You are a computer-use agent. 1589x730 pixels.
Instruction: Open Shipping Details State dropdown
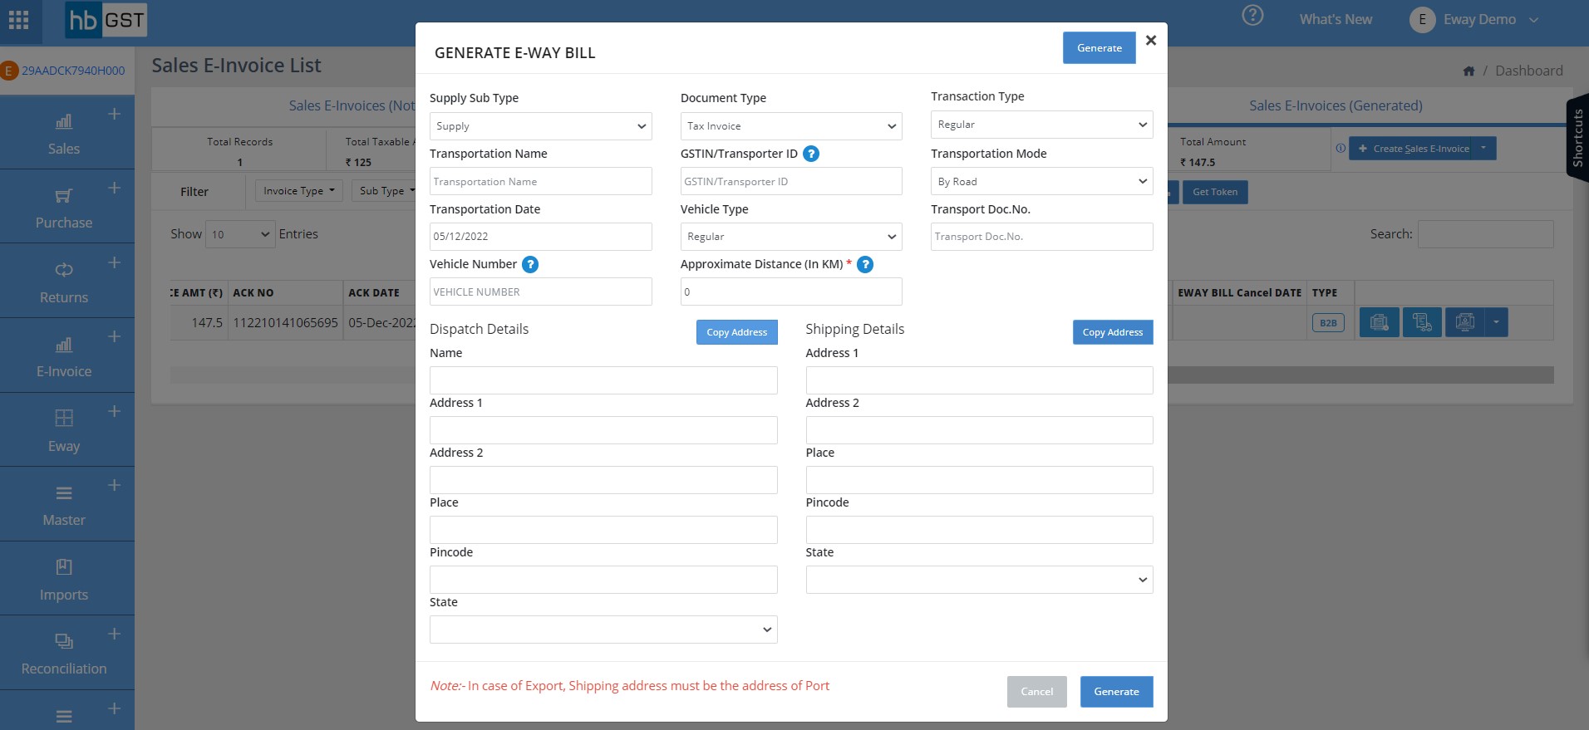pos(980,580)
